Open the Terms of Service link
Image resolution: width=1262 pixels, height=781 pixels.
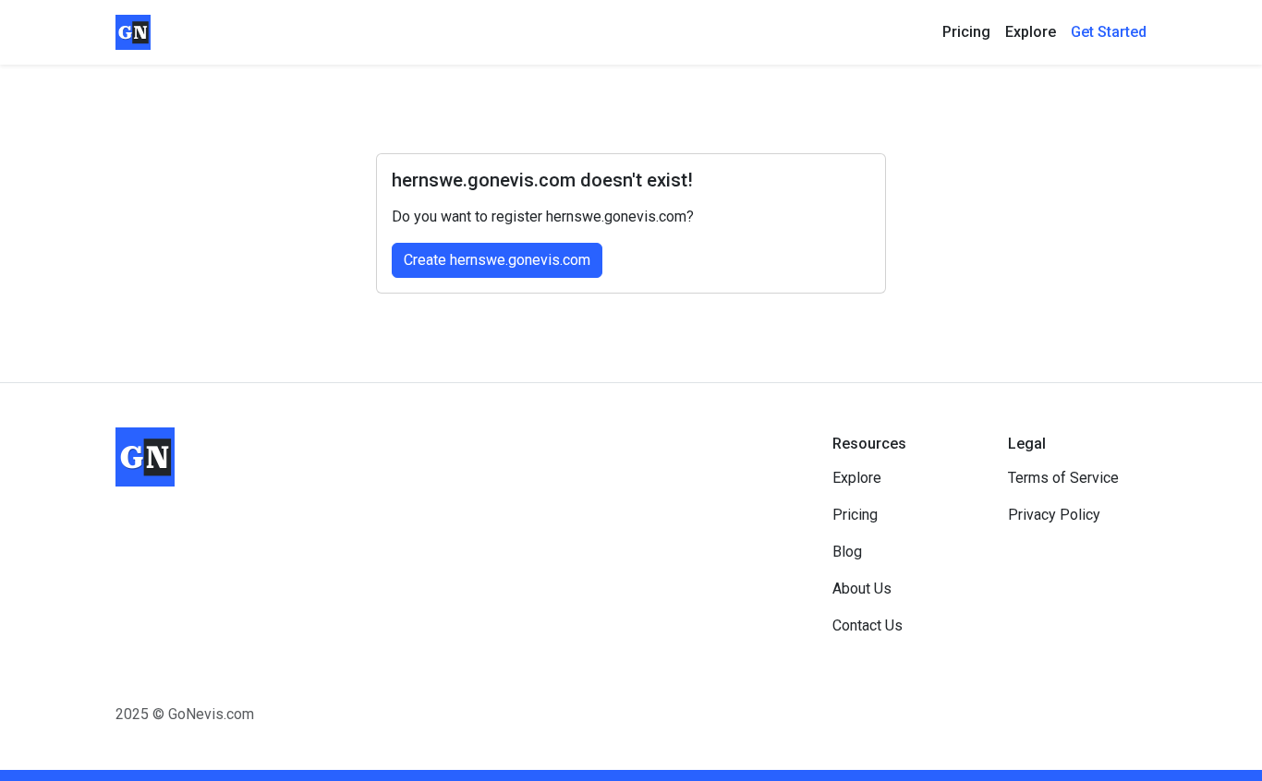tap(1063, 478)
